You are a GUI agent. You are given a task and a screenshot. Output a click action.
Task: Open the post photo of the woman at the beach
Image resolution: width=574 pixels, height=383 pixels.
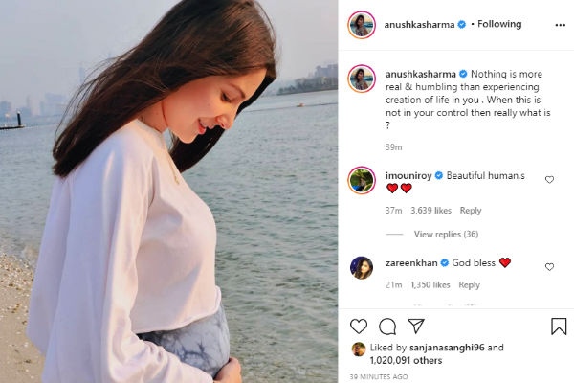(x=168, y=191)
